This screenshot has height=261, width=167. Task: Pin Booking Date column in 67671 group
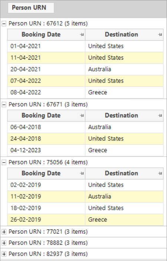82,116
